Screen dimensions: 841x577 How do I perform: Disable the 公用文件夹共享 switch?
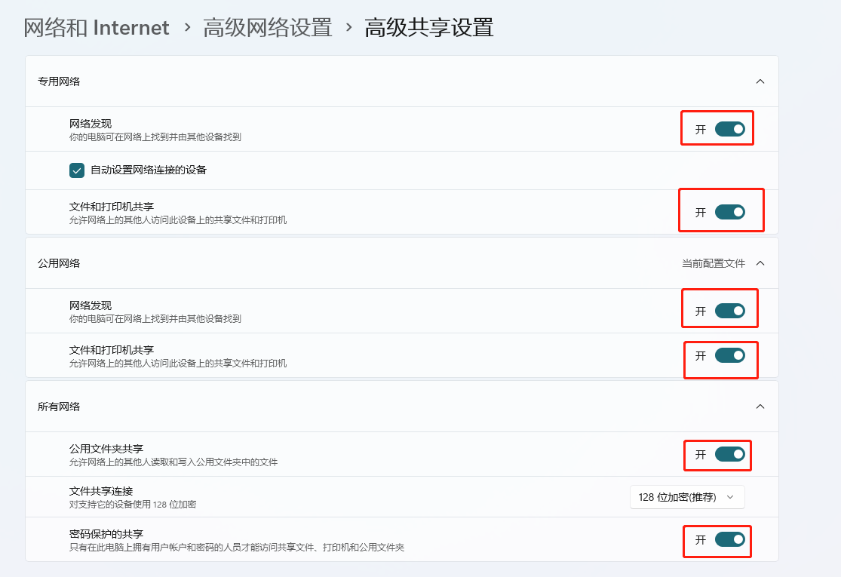(729, 454)
